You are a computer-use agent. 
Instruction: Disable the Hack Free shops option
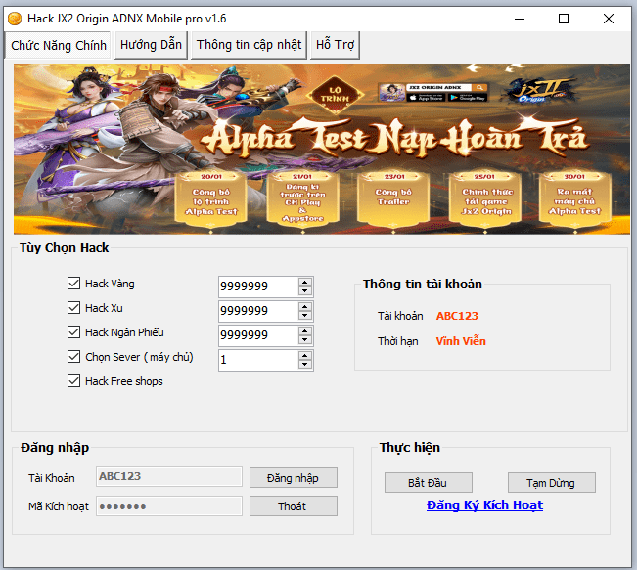click(73, 381)
